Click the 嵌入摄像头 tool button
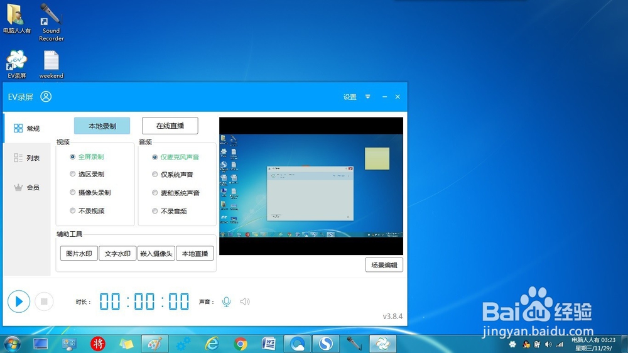This screenshot has height=353, width=628. [x=156, y=254]
